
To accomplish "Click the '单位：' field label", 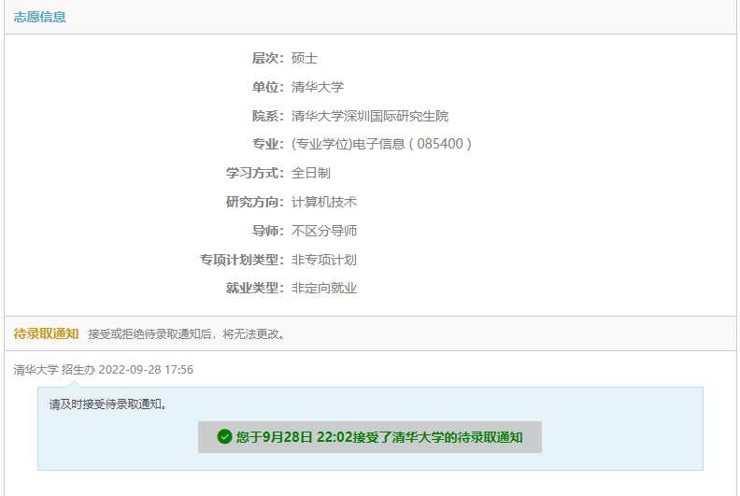I will coord(268,87).
